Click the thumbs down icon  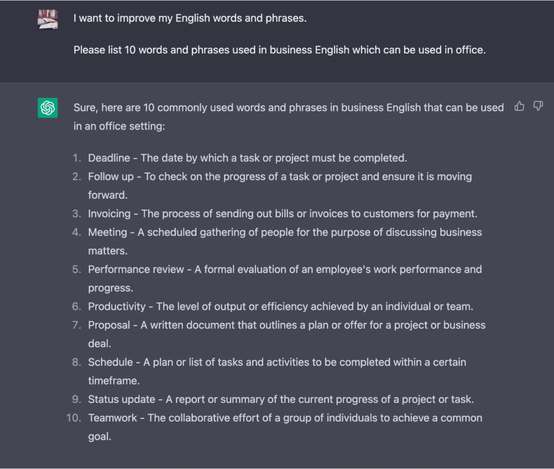click(x=538, y=107)
